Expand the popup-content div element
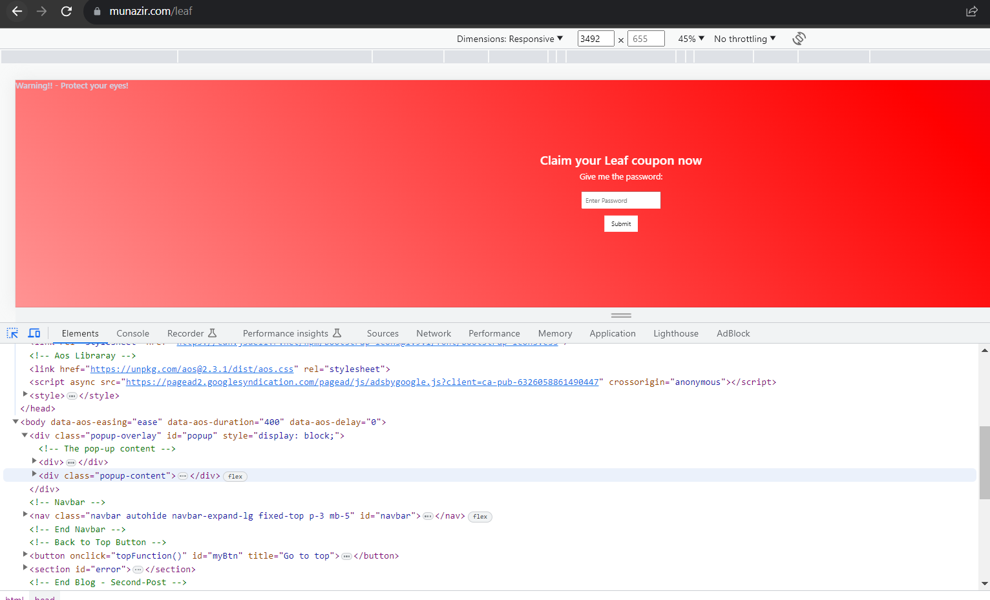 (34, 475)
